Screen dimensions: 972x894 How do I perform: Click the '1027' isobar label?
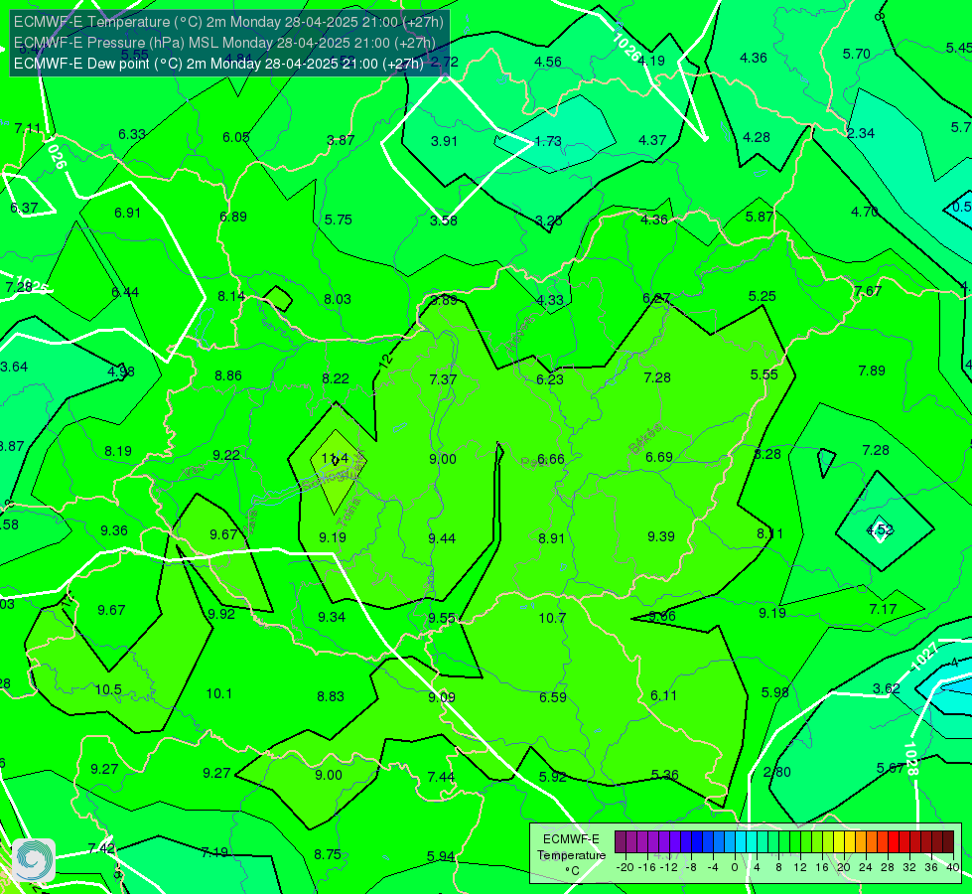tap(923, 657)
